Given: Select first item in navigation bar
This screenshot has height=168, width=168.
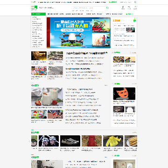Looking at the screenshot, I should tap(50, 14).
